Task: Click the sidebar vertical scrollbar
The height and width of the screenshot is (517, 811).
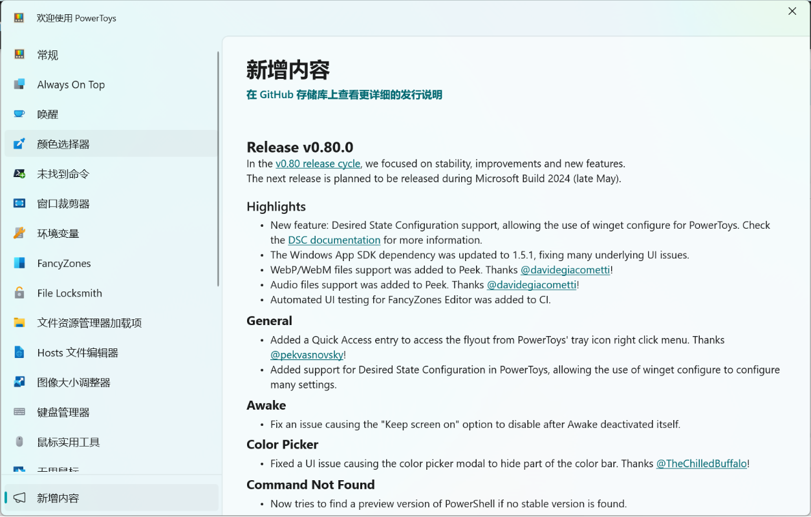Action: pos(218,168)
